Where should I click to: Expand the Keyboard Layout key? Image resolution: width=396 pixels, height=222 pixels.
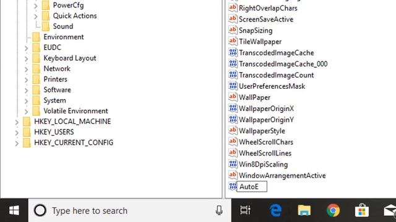[x=26, y=59]
